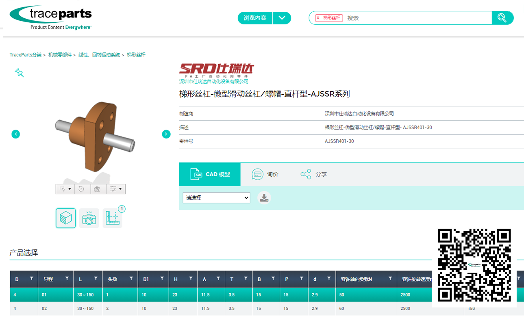The image size is (524, 316).
Task: Open the dimension drawing view
Action: coord(113,218)
